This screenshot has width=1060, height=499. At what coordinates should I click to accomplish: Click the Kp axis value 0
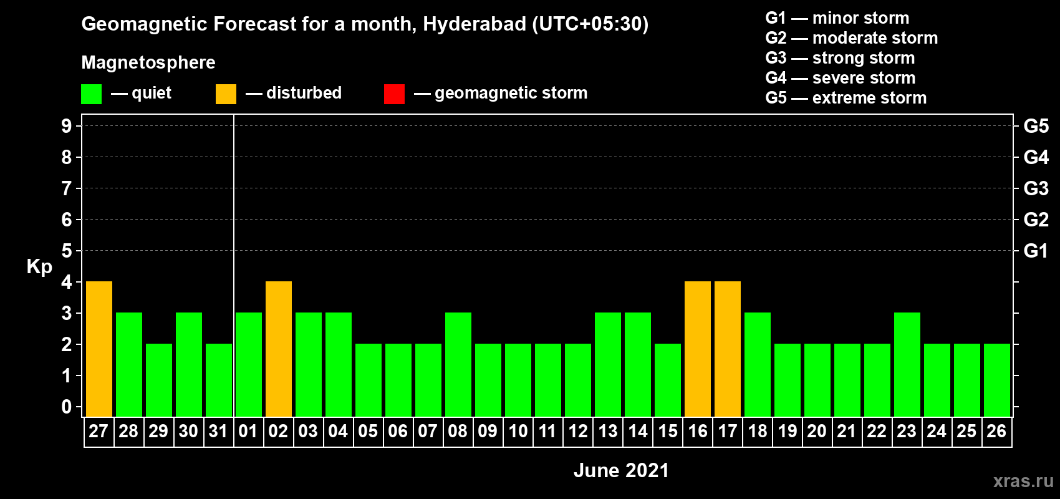coord(67,407)
